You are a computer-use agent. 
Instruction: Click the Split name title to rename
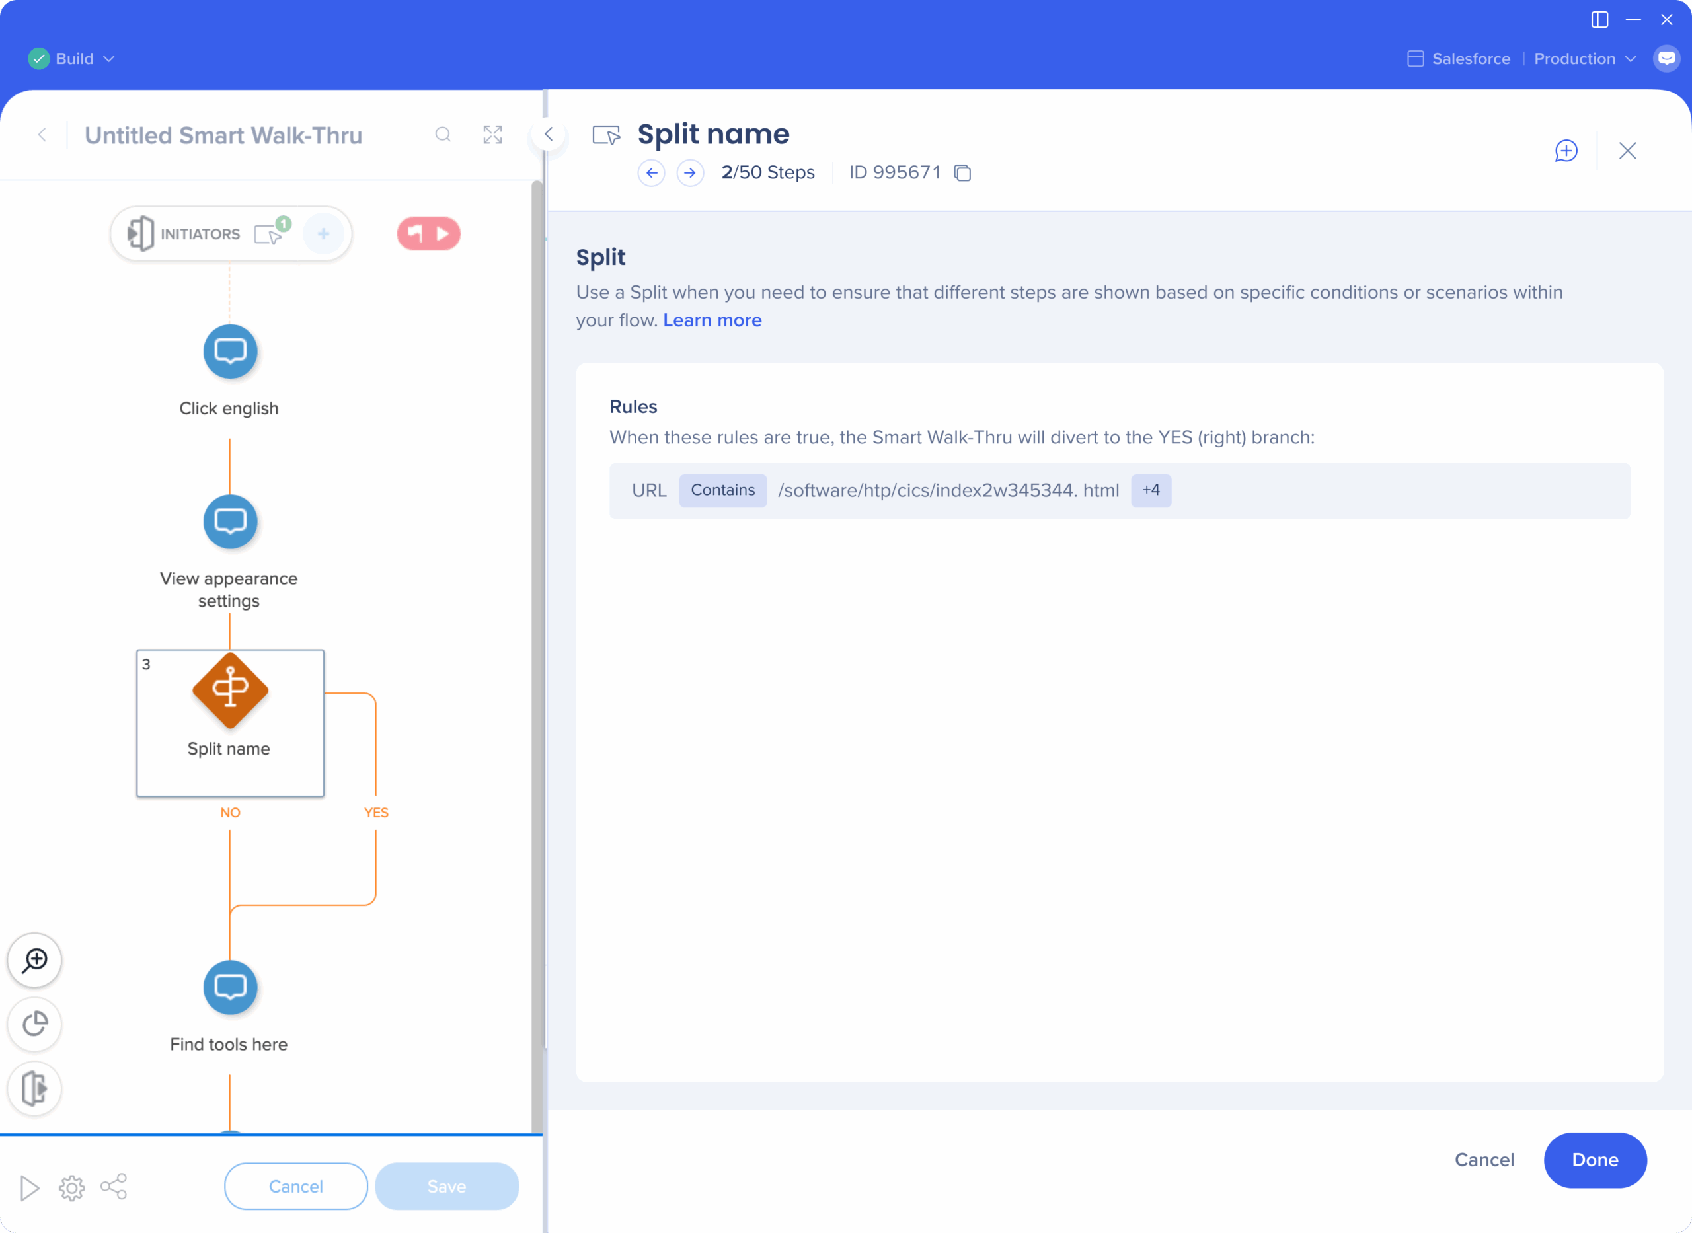[x=712, y=134]
